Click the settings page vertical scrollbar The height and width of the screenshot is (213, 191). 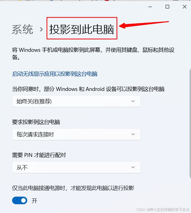[190, 124]
